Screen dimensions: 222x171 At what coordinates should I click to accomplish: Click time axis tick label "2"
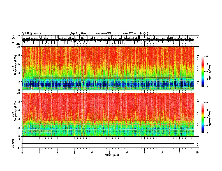57,153
